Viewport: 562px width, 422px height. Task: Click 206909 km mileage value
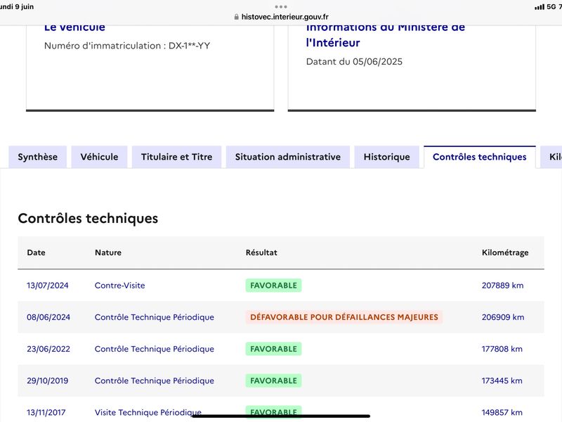[x=503, y=317]
